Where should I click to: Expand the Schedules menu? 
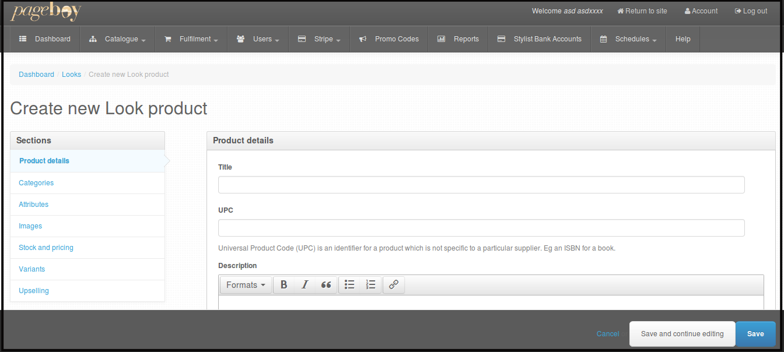pos(628,39)
